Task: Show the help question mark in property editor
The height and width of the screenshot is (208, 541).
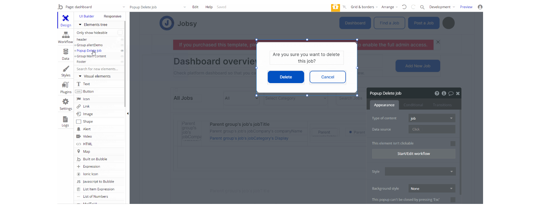Action: coord(437,93)
